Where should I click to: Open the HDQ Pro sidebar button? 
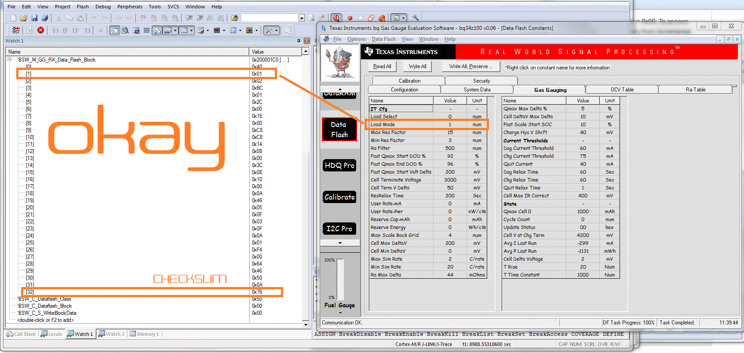pyautogui.click(x=339, y=165)
